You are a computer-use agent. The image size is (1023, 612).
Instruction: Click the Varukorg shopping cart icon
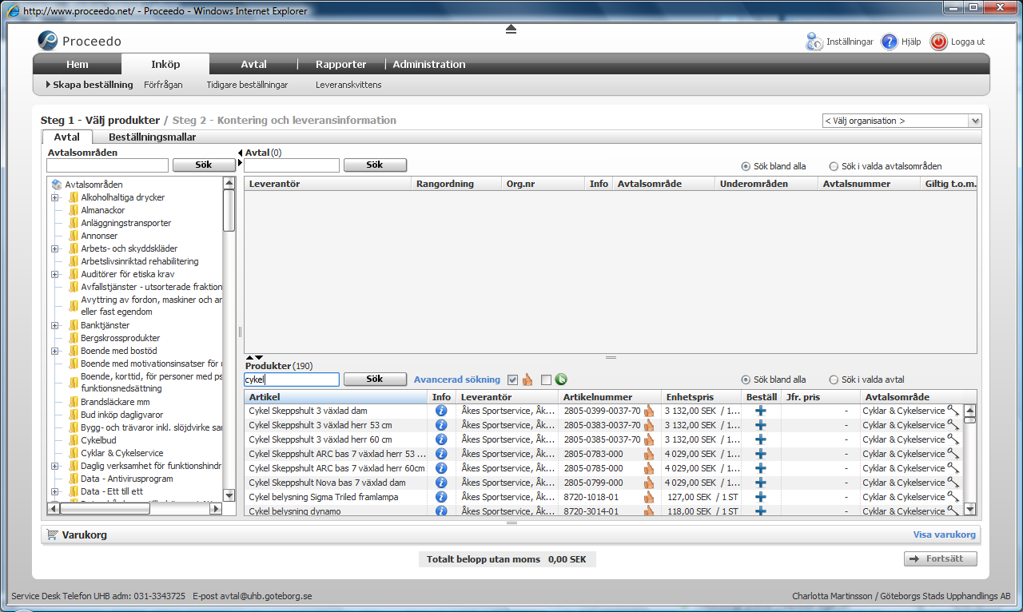pos(53,535)
